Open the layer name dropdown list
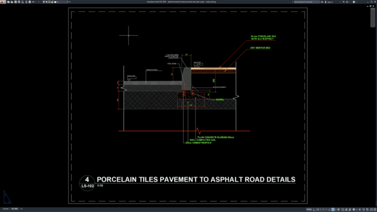The height and width of the screenshot is (212, 377). click(x=68, y=2)
